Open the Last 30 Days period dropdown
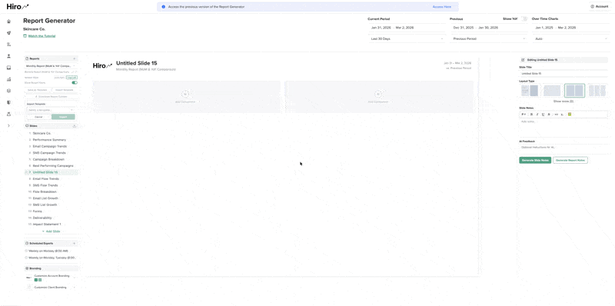The image size is (615, 306). point(407,39)
